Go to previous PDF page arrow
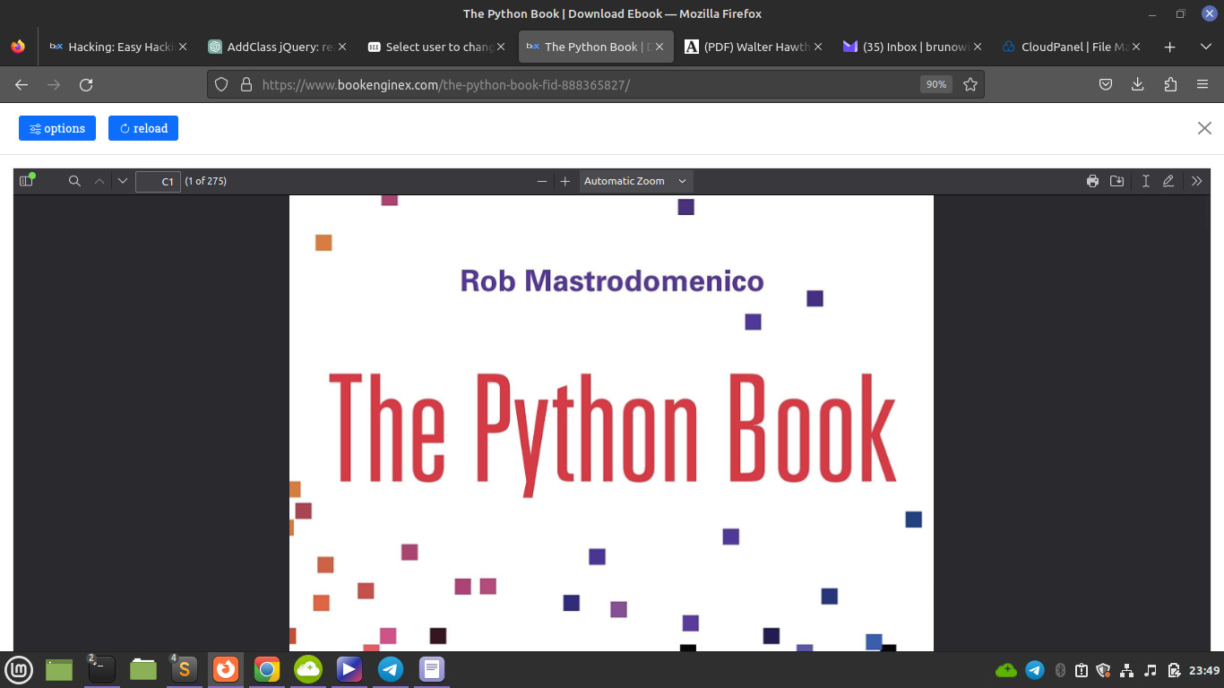Screen dimensions: 1224x688 (x=99, y=181)
